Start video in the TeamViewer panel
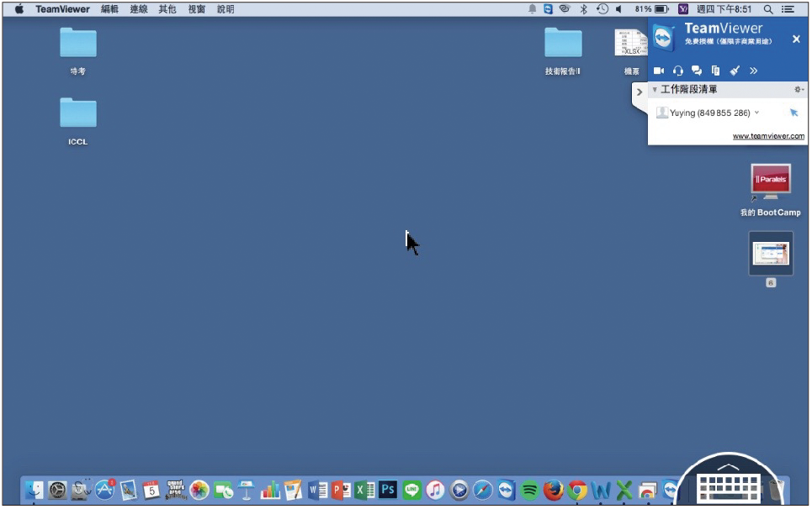The image size is (812, 509). pos(659,71)
